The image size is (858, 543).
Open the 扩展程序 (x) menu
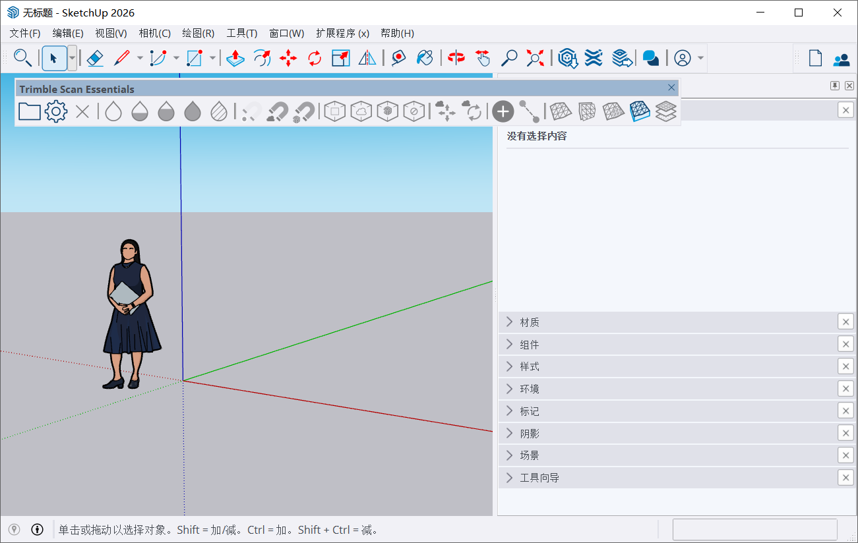[342, 34]
